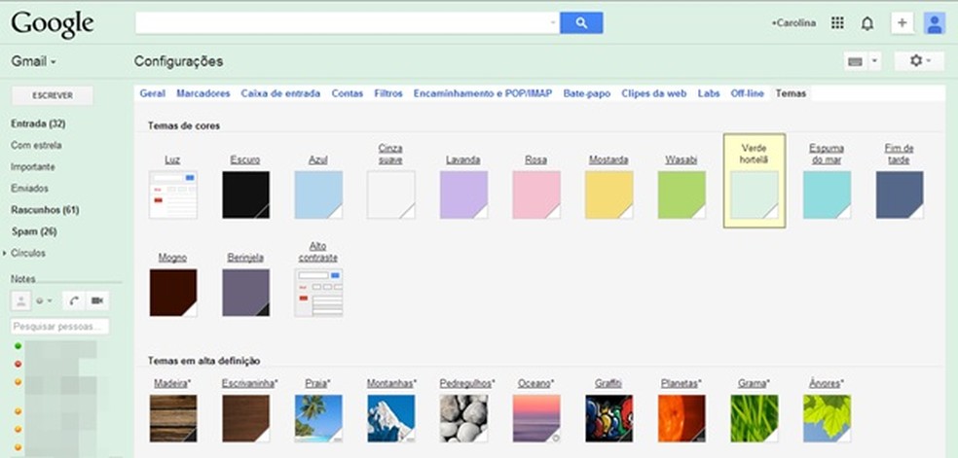Image resolution: width=958 pixels, height=458 pixels.
Task: Switch to the Filtros tab
Action: point(388,93)
